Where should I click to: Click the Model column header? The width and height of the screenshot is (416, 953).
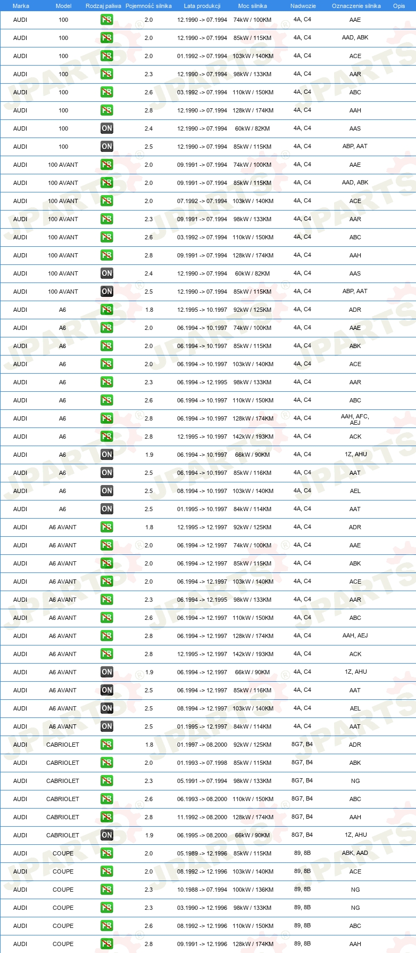click(64, 6)
